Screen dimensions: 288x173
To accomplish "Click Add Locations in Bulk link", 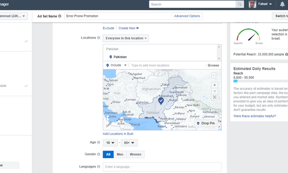I will (118, 134).
